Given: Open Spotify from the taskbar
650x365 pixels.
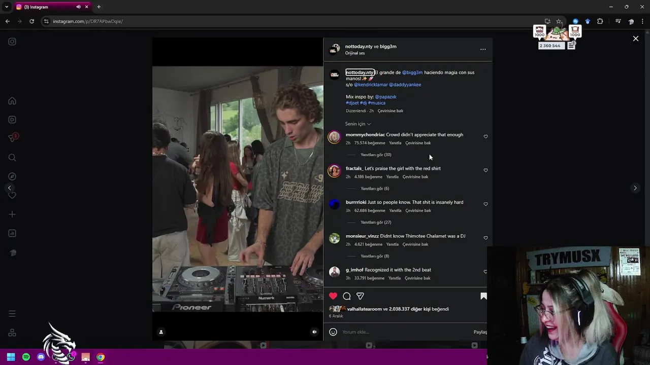Looking at the screenshot, I should pyautogui.click(x=26, y=357).
